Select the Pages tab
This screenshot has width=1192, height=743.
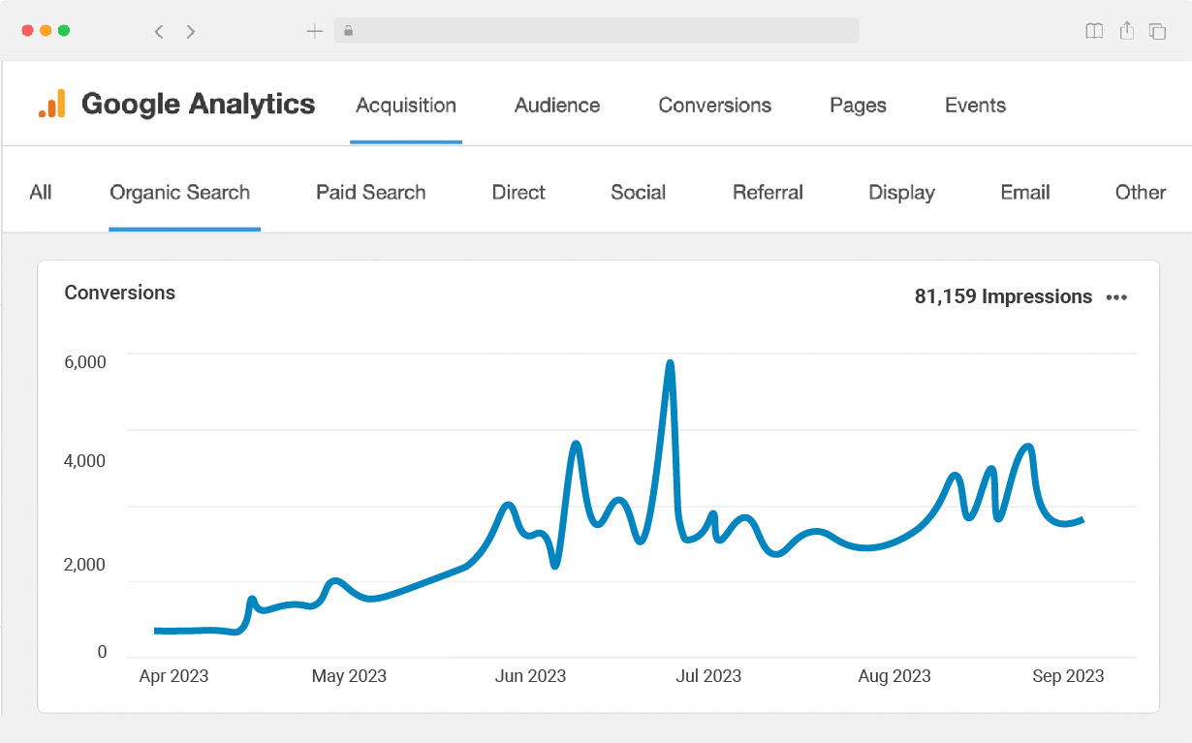click(858, 106)
